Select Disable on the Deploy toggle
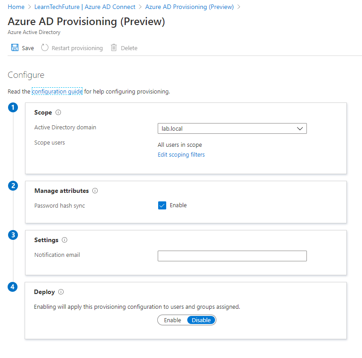The image size is (362, 358). [201, 320]
